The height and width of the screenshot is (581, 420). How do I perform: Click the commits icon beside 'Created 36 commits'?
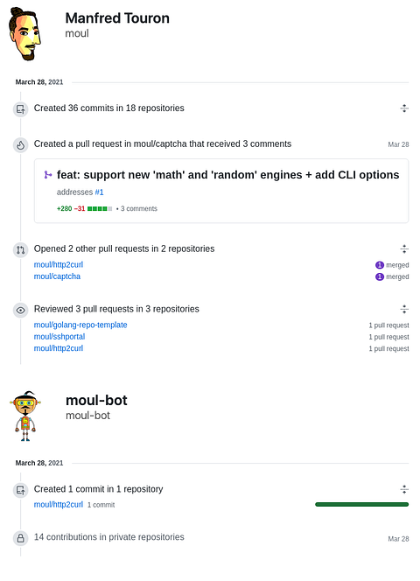pyautogui.click(x=21, y=109)
